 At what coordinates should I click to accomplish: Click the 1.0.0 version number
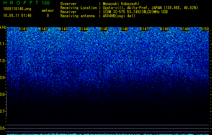(x=46, y=3)
